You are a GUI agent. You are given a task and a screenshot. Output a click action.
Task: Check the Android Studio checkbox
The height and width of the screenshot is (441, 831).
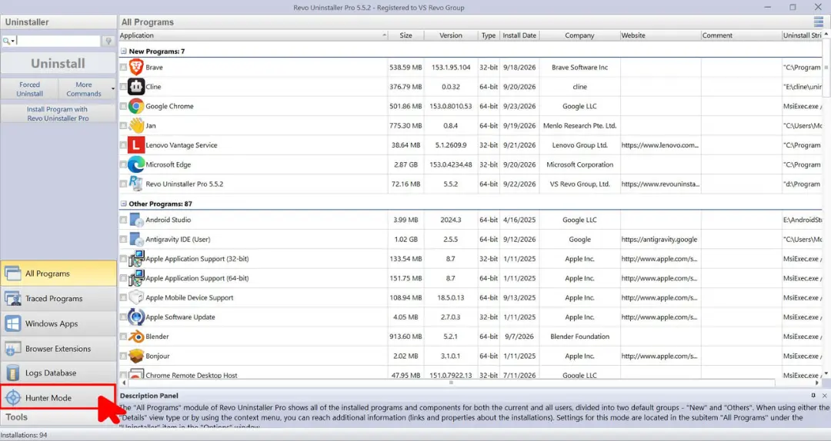[123, 220]
